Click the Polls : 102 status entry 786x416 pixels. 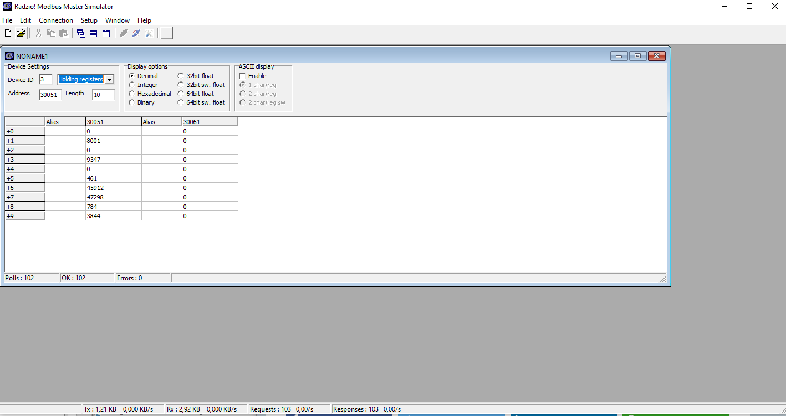coord(31,278)
